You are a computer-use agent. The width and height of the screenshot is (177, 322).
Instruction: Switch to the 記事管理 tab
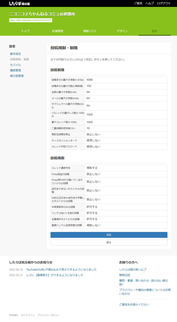pyautogui.click(x=57, y=31)
